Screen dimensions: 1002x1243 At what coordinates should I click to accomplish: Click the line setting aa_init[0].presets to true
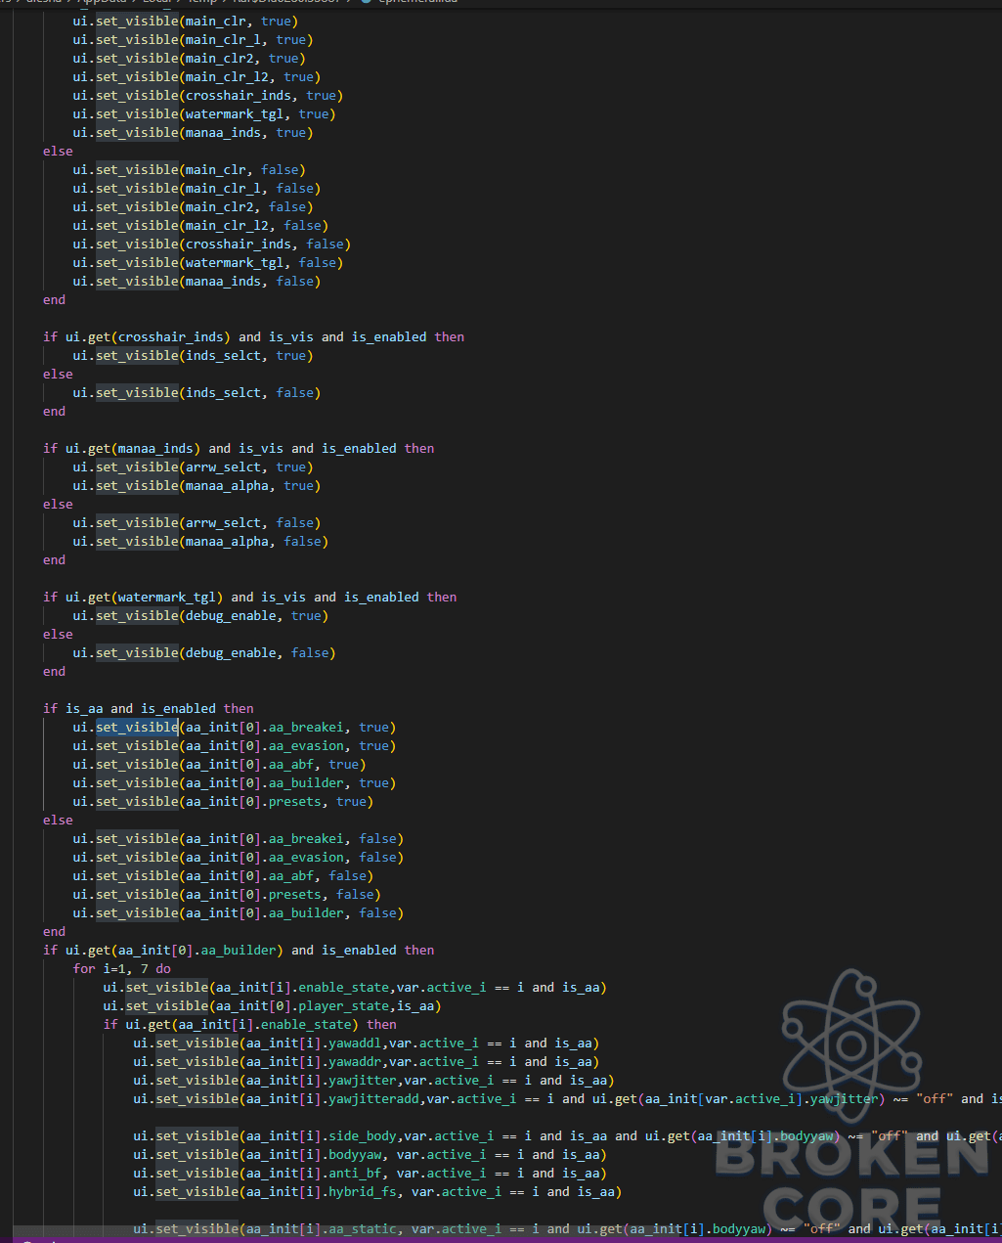tap(223, 802)
